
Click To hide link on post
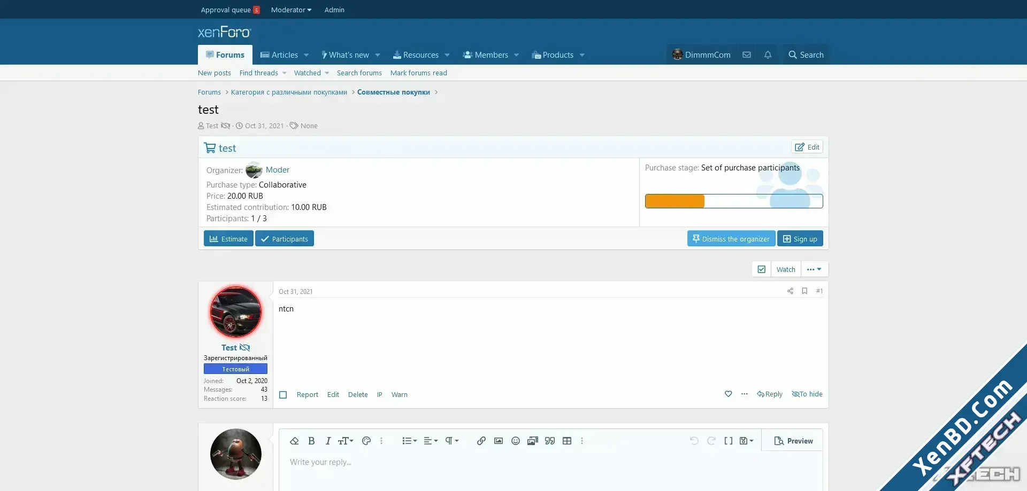point(807,394)
